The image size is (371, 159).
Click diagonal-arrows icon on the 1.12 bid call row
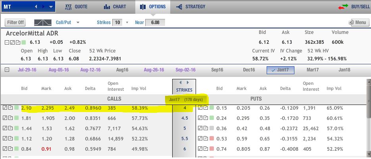point(5,138)
